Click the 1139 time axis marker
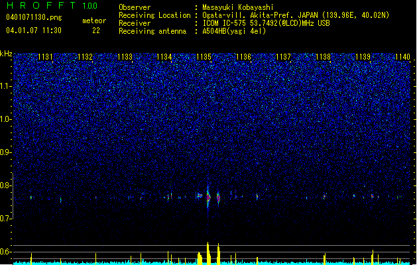Screen dimensions: 417x265 coord(363,56)
